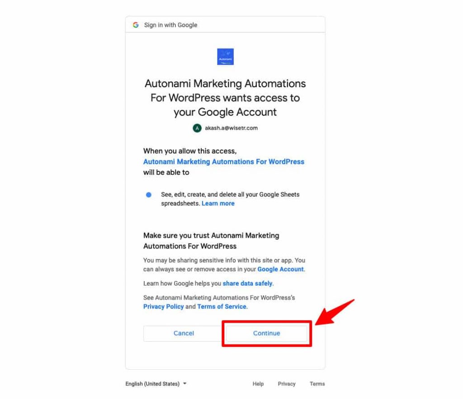
Task: Click the 'wants access to your Google Account' heading
Action: click(225, 98)
